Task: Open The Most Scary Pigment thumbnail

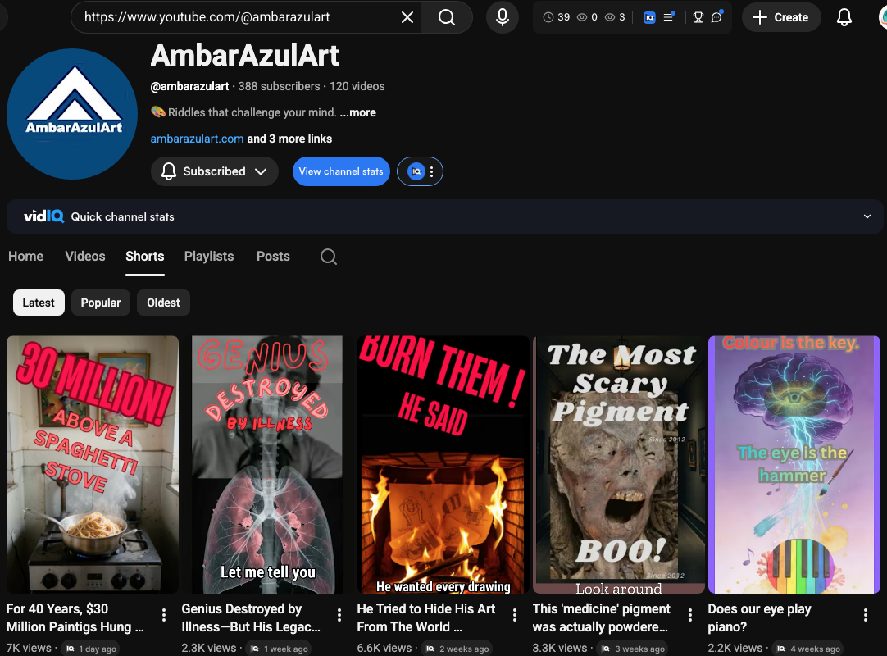Action: (x=619, y=465)
